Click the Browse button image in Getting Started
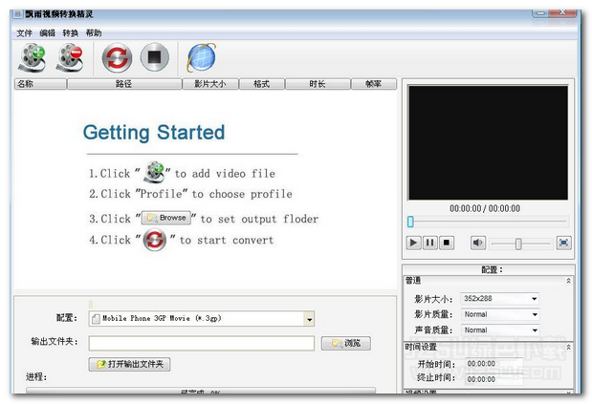 pyautogui.click(x=166, y=218)
